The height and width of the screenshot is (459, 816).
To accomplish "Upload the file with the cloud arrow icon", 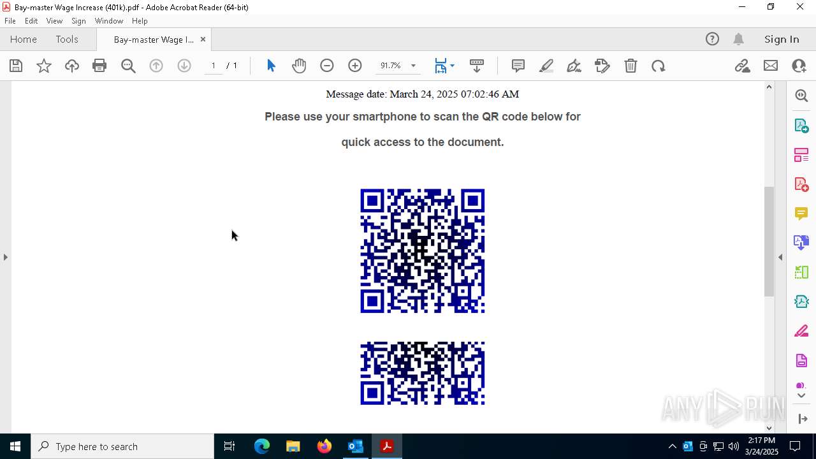I will coord(72,66).
